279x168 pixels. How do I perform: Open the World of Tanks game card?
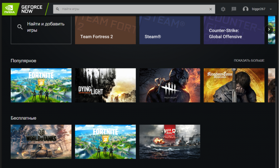[41, 142]
